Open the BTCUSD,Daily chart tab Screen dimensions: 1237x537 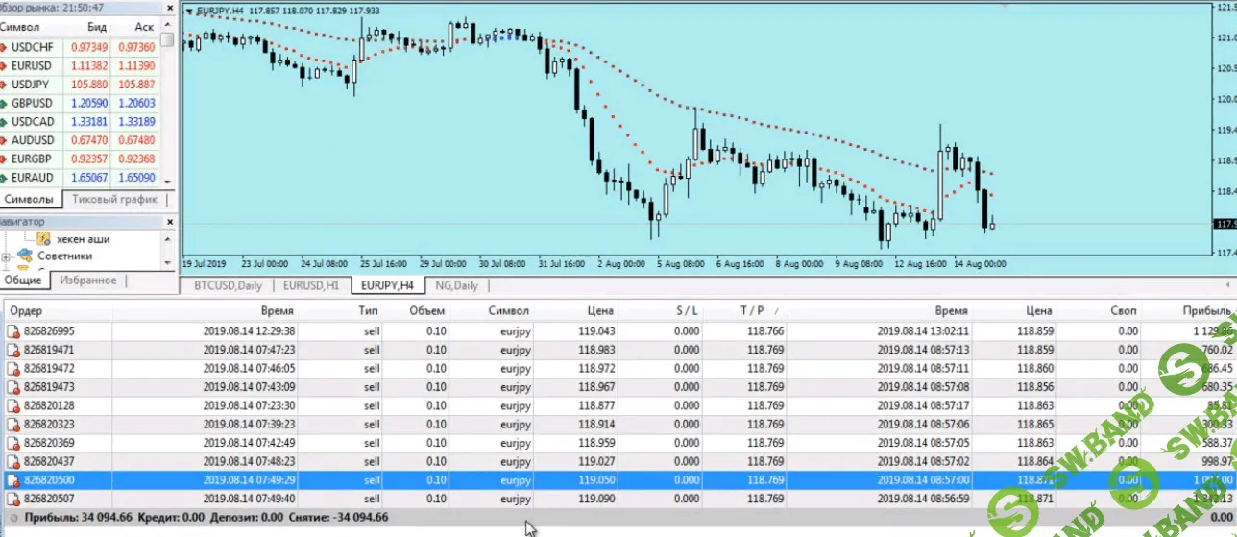(228, 285)
